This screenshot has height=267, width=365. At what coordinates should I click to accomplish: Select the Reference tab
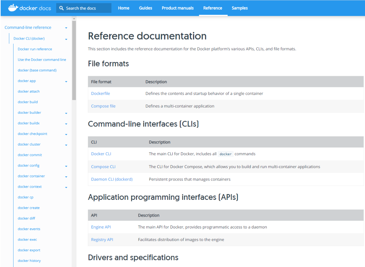pos(213,8)
